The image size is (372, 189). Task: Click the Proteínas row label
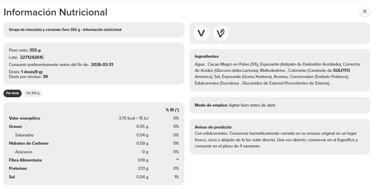point(18,168)
